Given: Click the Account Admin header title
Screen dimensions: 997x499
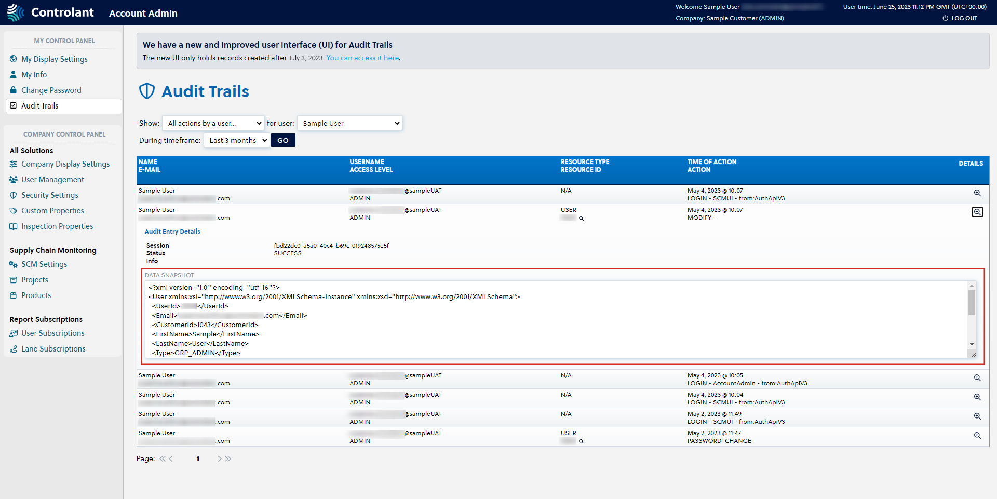Looking at the screenshot, I should (143, 13).
